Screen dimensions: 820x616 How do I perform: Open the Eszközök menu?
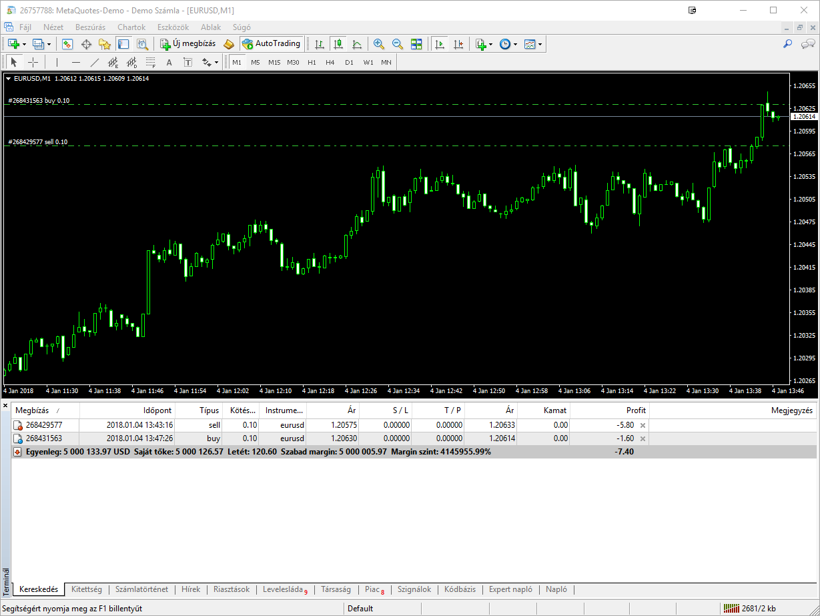point(173,27)
